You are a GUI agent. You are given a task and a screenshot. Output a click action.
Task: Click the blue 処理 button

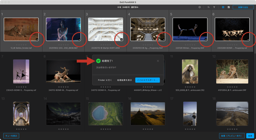pyautogui.click(x=250, y=136)
